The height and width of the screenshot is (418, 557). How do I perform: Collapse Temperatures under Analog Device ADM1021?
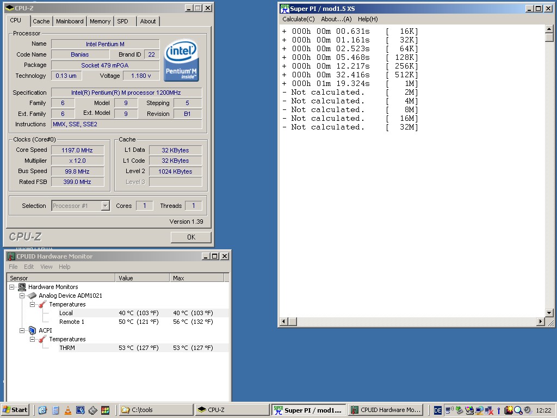tap(32, 304)
